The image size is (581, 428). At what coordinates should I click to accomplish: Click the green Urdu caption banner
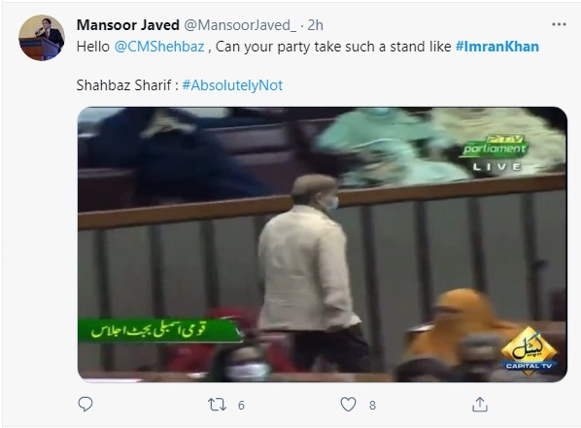click(x=159, y=330)
